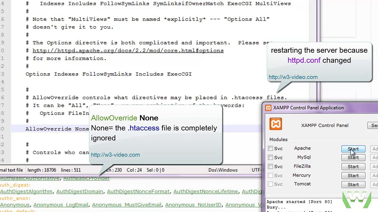This screenshot has height=212, width=378.
Task: Enable Svc checkbox for Apache
Action: pyautogui.click(x=271, y=148)
